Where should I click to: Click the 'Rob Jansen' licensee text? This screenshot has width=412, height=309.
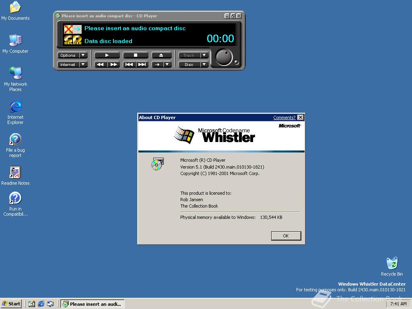pos(192,200)
